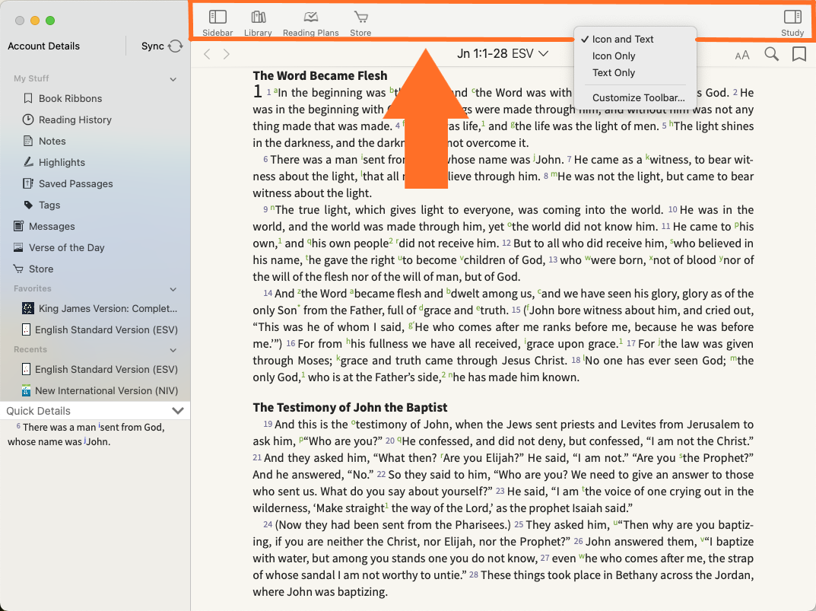Collapse the My Stuff section
This screenshot has height=611, width=816.
click(x=173, y=79)
